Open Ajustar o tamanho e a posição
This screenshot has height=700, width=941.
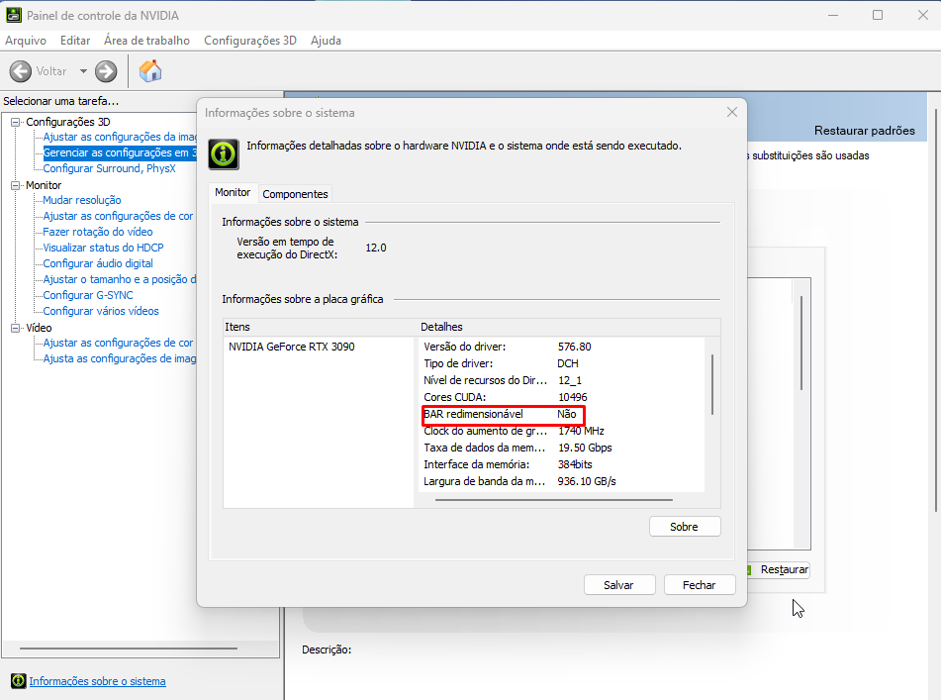[120, 279]
